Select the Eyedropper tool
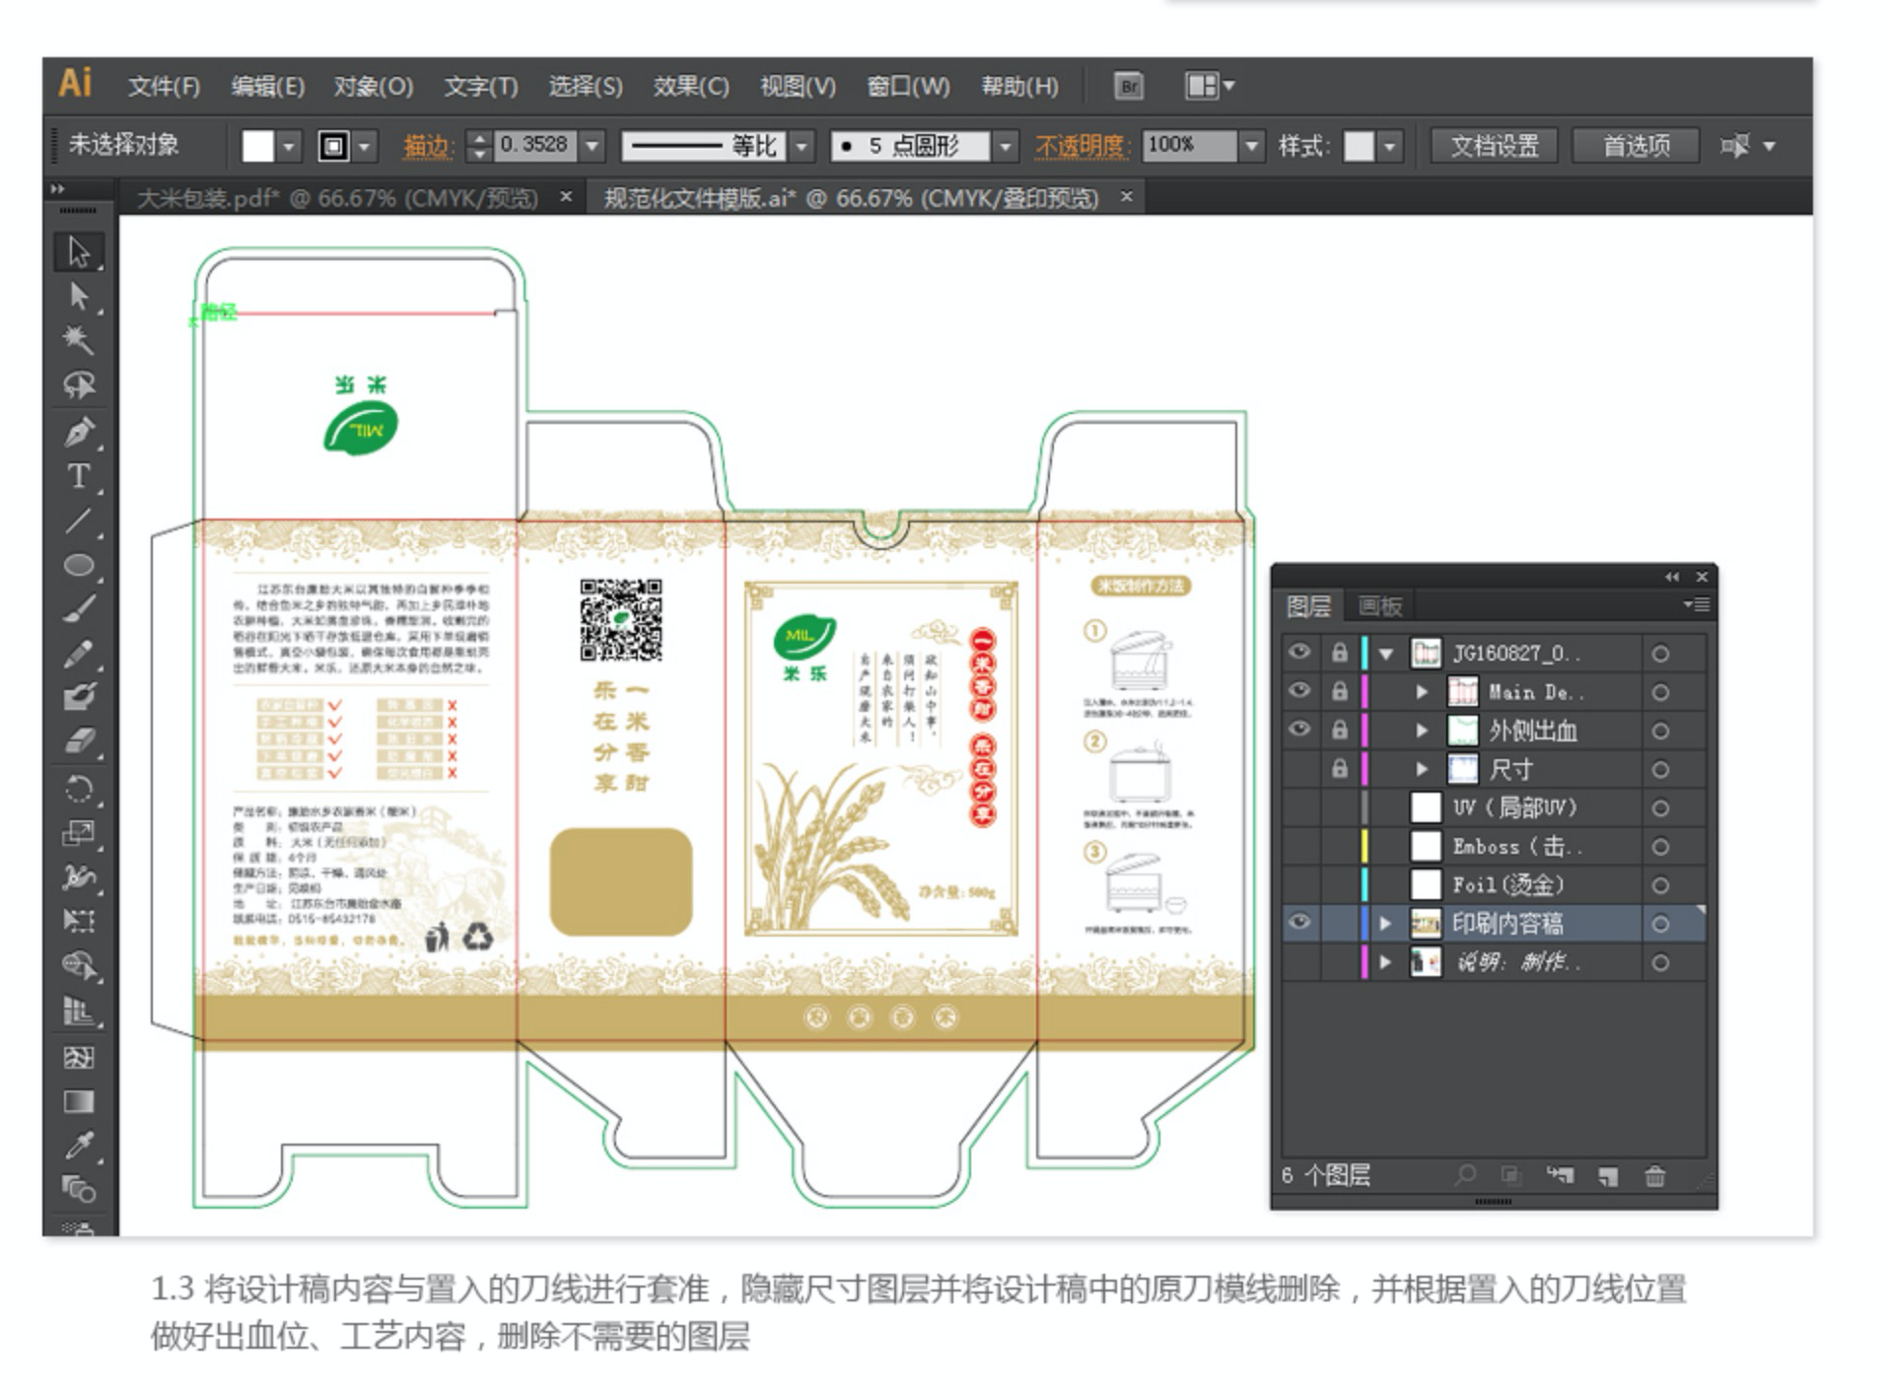Viewport: 1889px width, 1398px height. click(x=79, y=1145)
